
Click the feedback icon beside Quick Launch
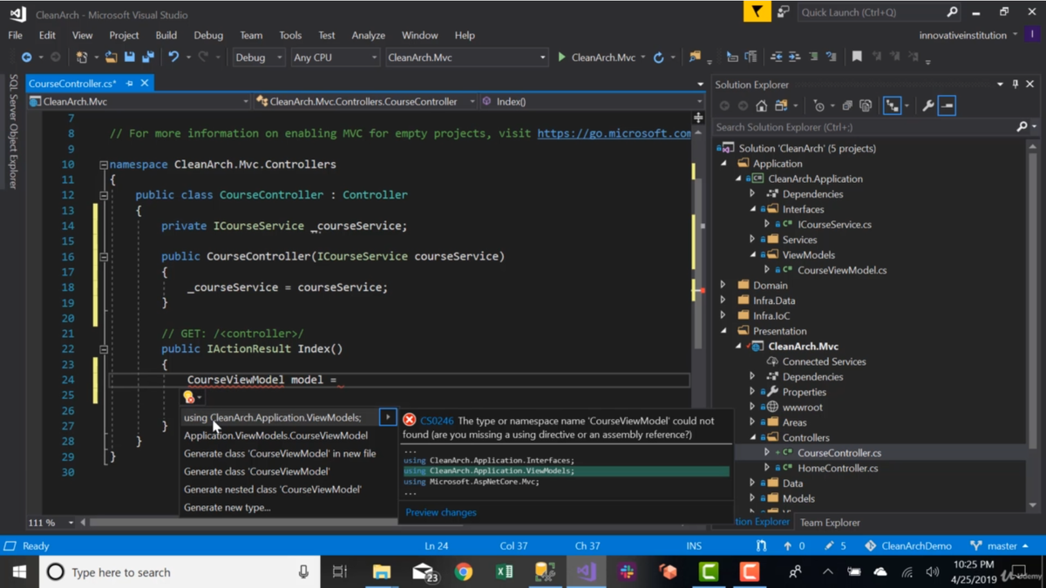click(783, 12)
